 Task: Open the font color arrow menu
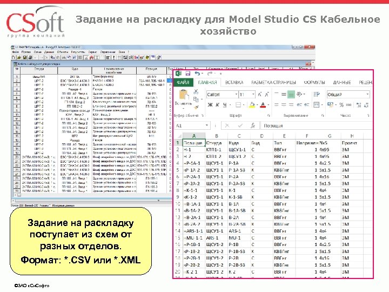tap(268, 105)
